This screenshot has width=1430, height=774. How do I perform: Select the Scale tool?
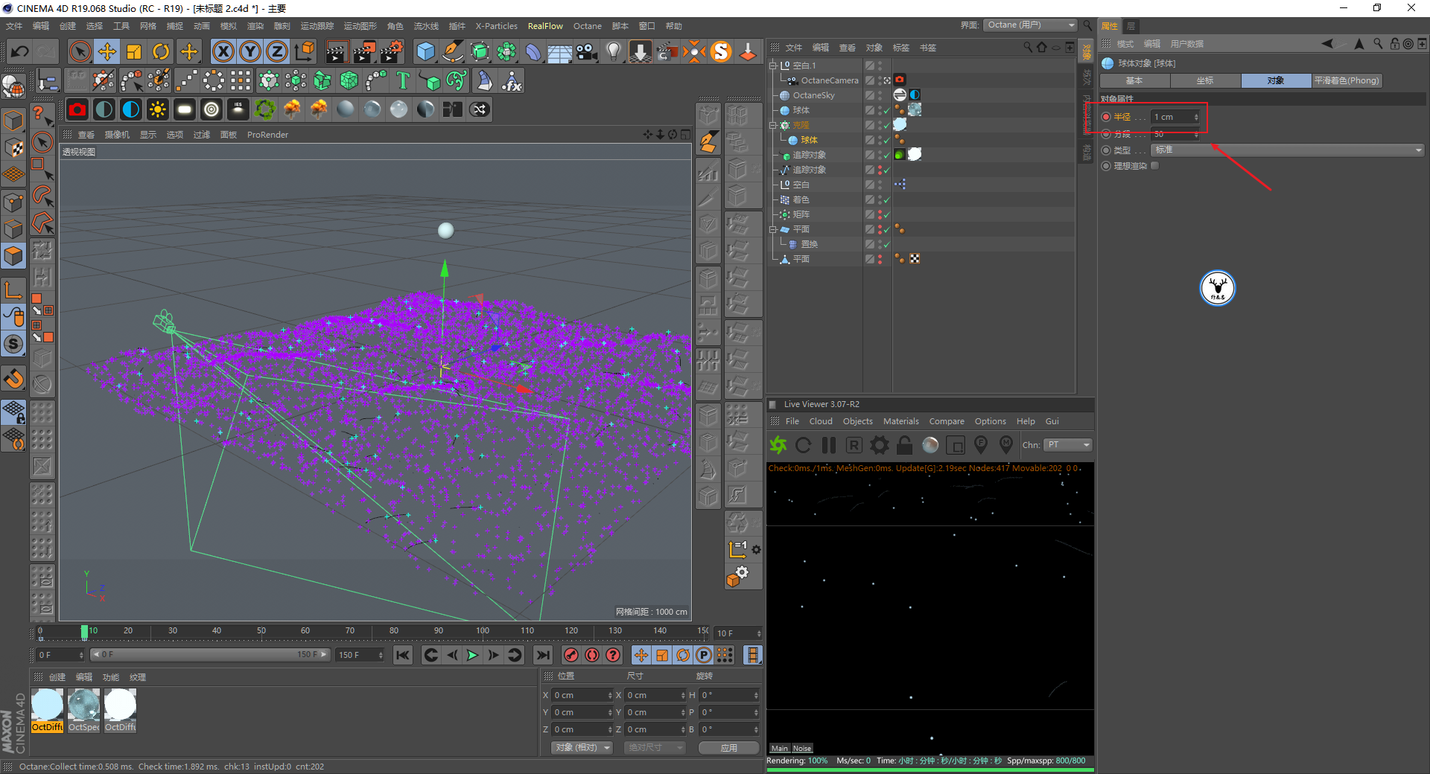(x=134, y=51)
